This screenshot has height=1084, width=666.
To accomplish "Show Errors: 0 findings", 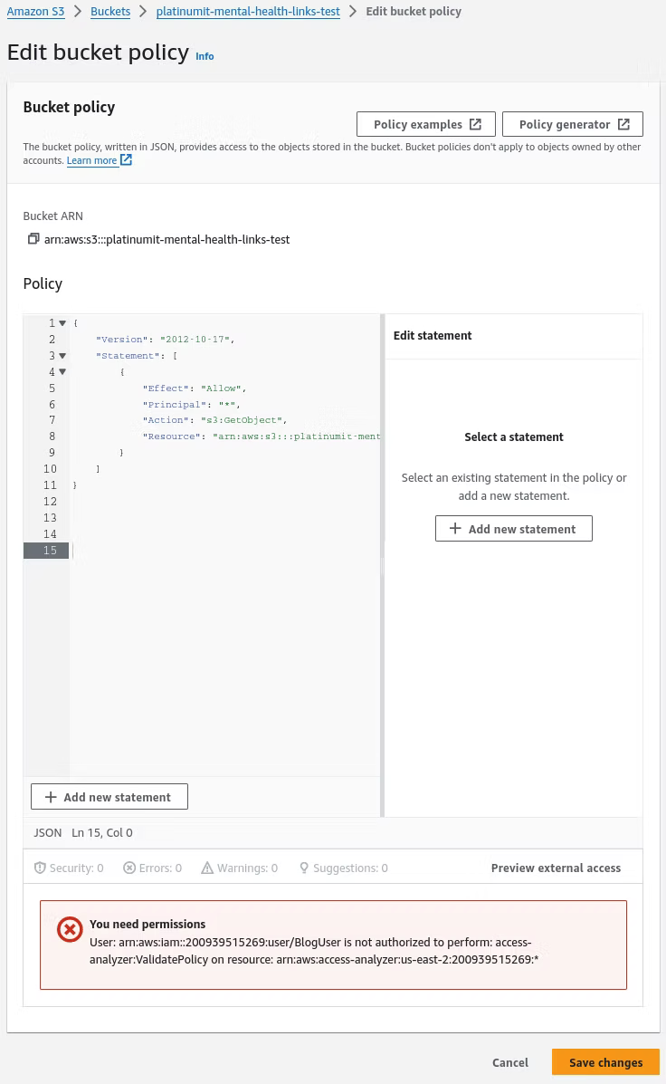I will coord(153,868).
